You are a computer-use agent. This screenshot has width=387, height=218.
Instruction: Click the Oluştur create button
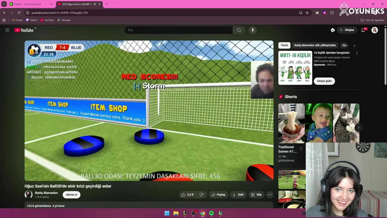point(346,30)
